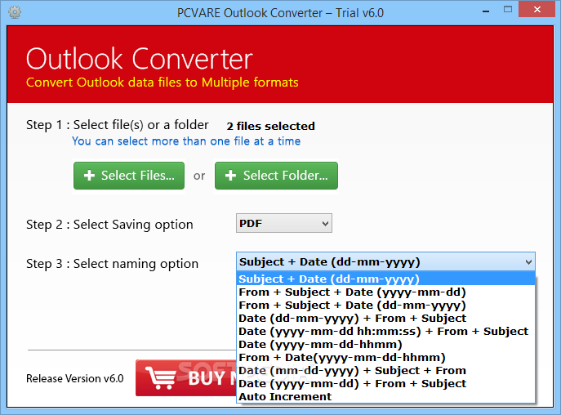Click the Select Files button
The image size is (561, 415).
[x=129, y=176]
